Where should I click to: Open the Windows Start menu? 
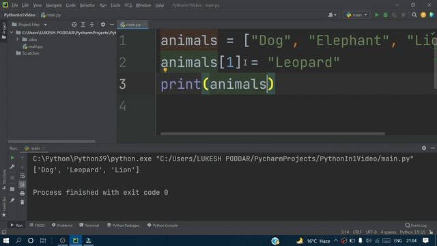[x=6, y=241]
